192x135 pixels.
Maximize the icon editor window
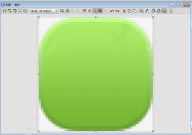180,5
